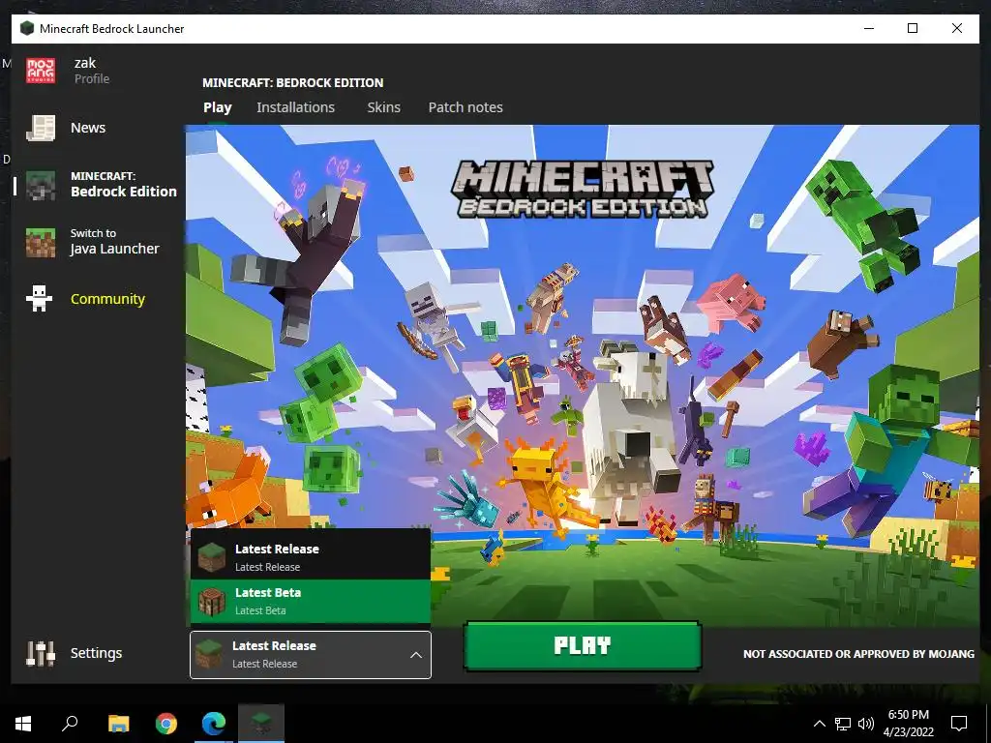Click the Latest Beta crafting table icon
991x743 pixels.
click(212, 602)
